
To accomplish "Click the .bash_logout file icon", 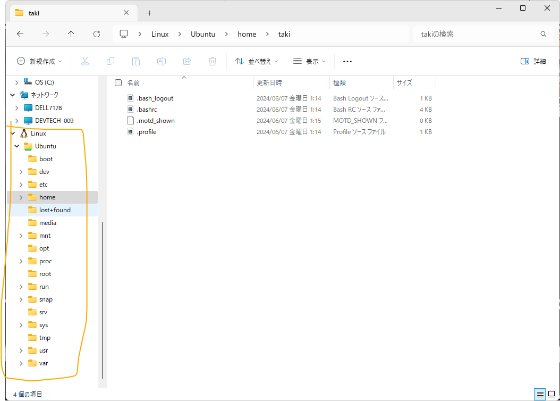I will [x=131, y=98].
